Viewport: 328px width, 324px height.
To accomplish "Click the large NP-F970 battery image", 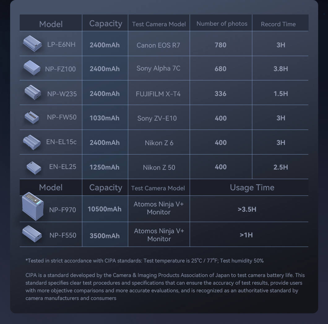I will [33, 206].
